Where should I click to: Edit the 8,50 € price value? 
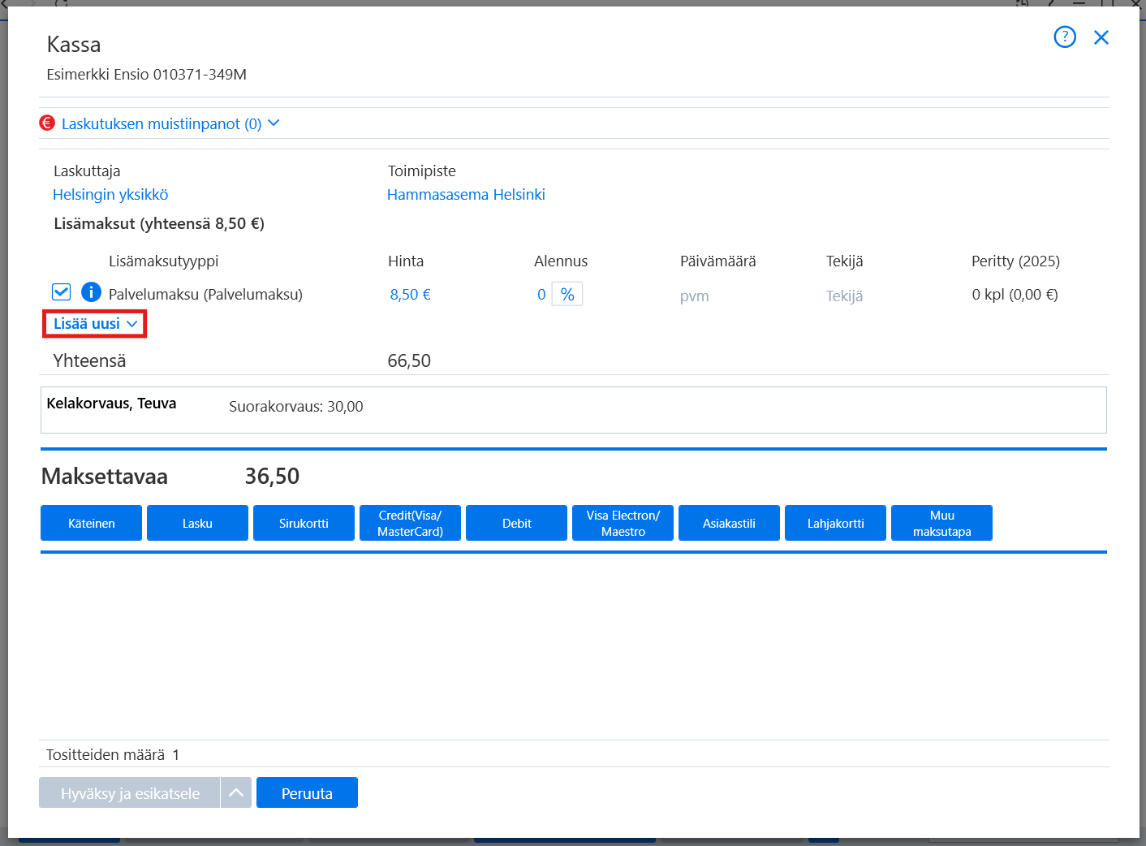coord(410,295)
